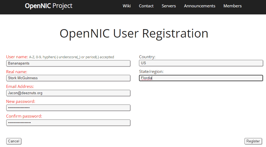The height and width of the screenshot is (147, 266).
Task: Select the OpenNIC User Registration heading
Action: tap(134, 33)
